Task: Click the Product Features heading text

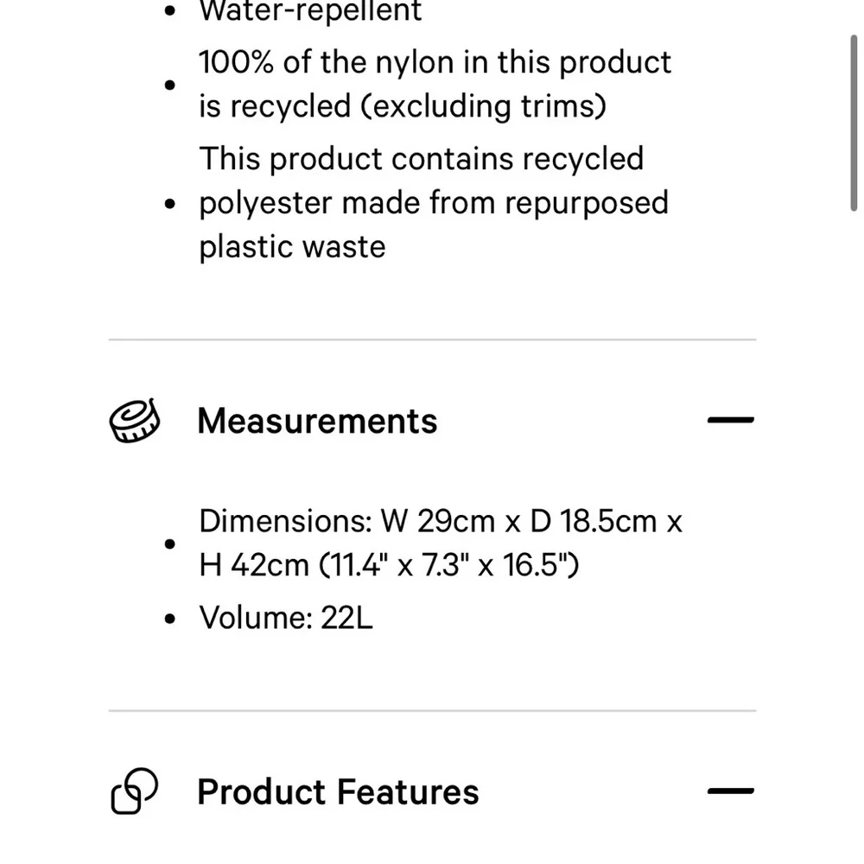Action: click(x=338, y=791)
